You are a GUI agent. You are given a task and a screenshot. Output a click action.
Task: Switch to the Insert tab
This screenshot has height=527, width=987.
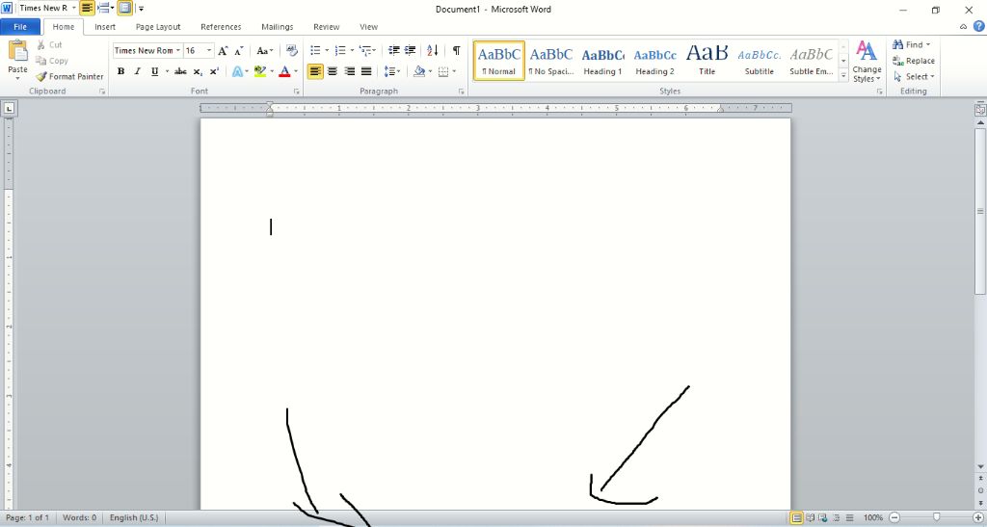(x=105, y=27)
